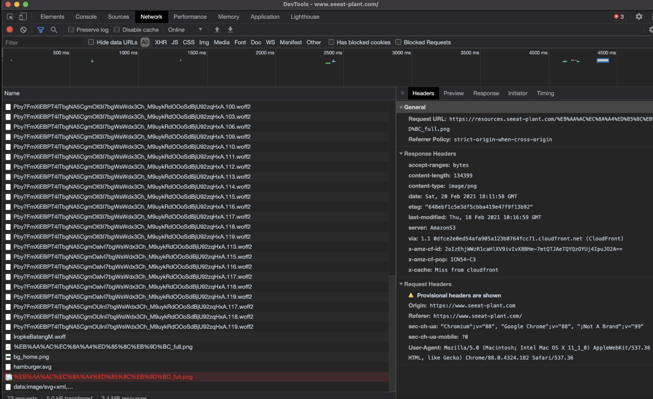Viewport: 653px width, 399px height.
Task: Click the macOS yellow minimize window button
Action: [x=16, y=4]
